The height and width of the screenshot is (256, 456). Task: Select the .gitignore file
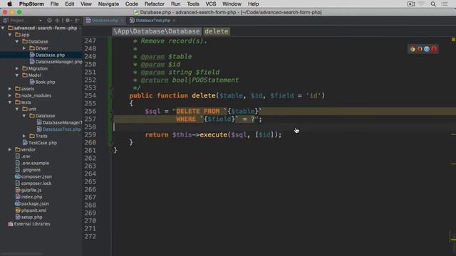tap(31, 170)
